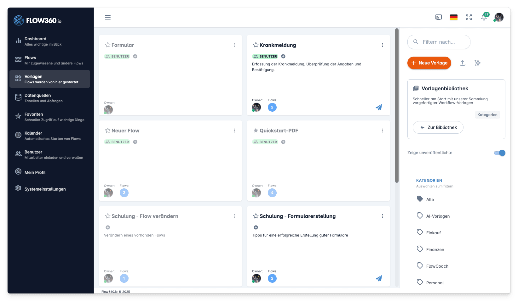Open options menu on Neuer Flow card
Image resolution: width=518 pixels, height=301 pixels.
[234, 131]
